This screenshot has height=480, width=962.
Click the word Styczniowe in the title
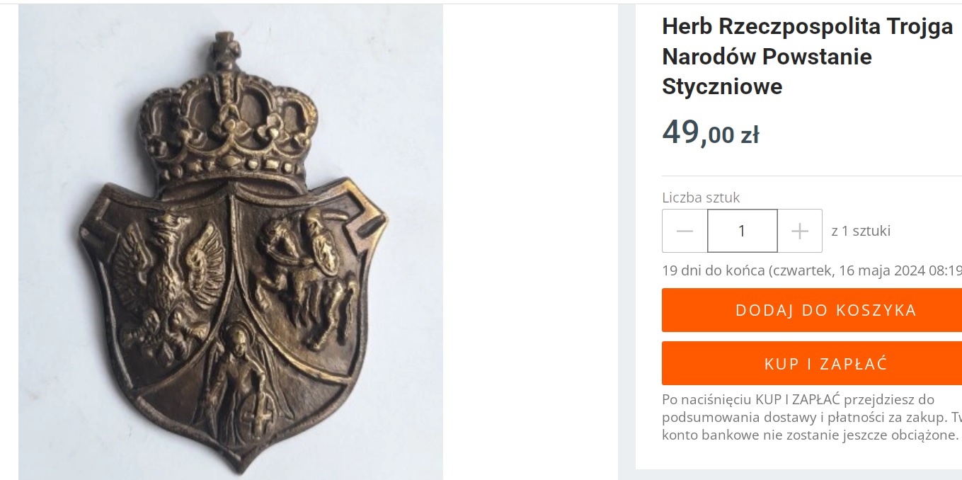[722, 86]
